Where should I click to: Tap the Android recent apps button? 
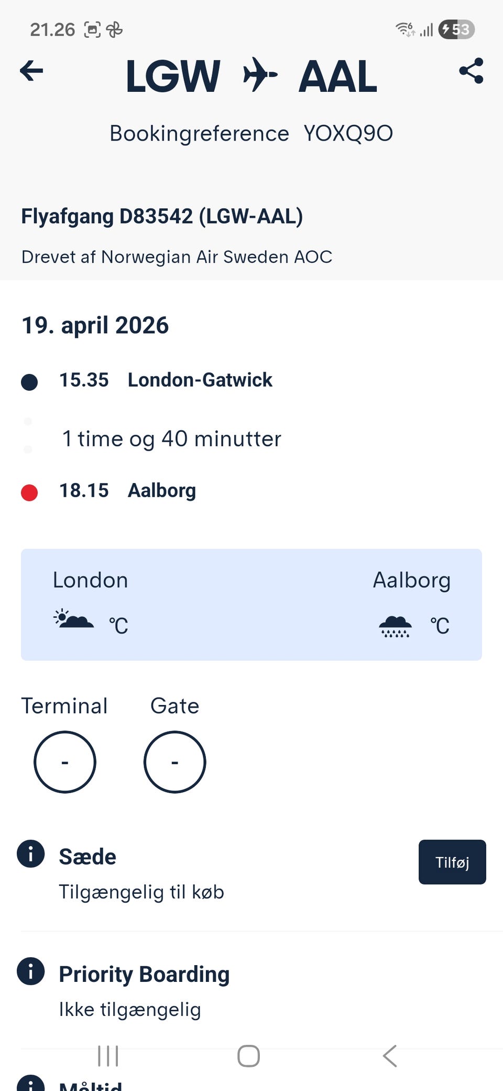(108, 1056)
